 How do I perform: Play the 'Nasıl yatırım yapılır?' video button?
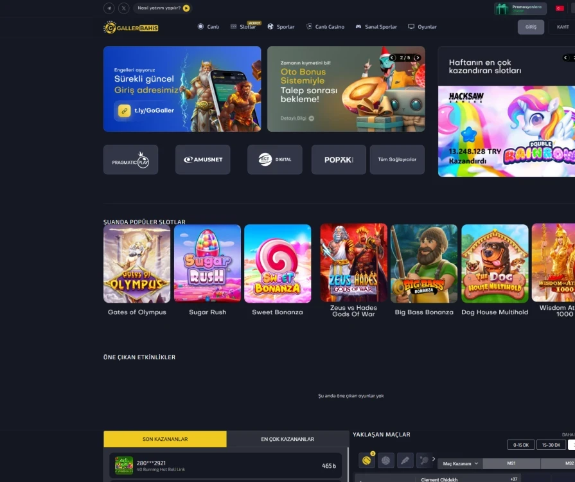[x=186, y=8]
